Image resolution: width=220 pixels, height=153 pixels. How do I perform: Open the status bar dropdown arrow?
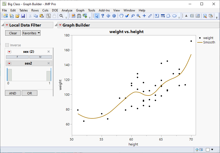click(x=212, y=150)
